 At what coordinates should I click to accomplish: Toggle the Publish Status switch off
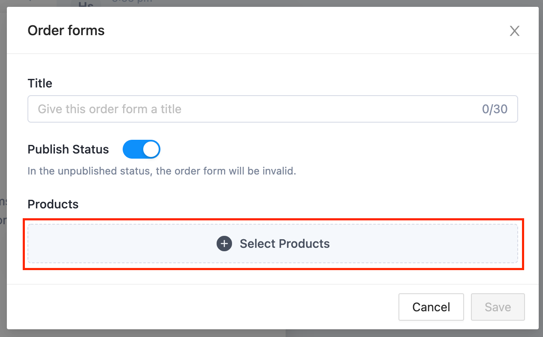(141, 150)
